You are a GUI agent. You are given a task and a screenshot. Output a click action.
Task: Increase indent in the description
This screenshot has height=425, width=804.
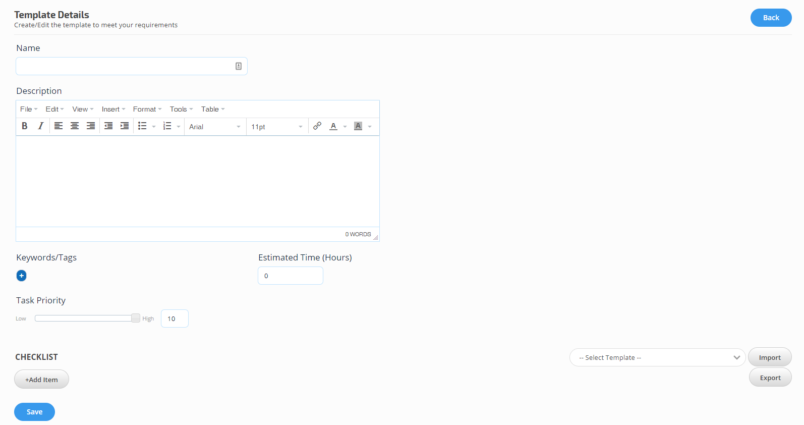click(125, 126)
